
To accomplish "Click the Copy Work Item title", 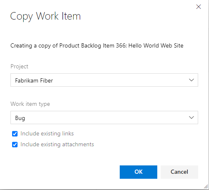I will pyautogui.click(x=45, y=16).
